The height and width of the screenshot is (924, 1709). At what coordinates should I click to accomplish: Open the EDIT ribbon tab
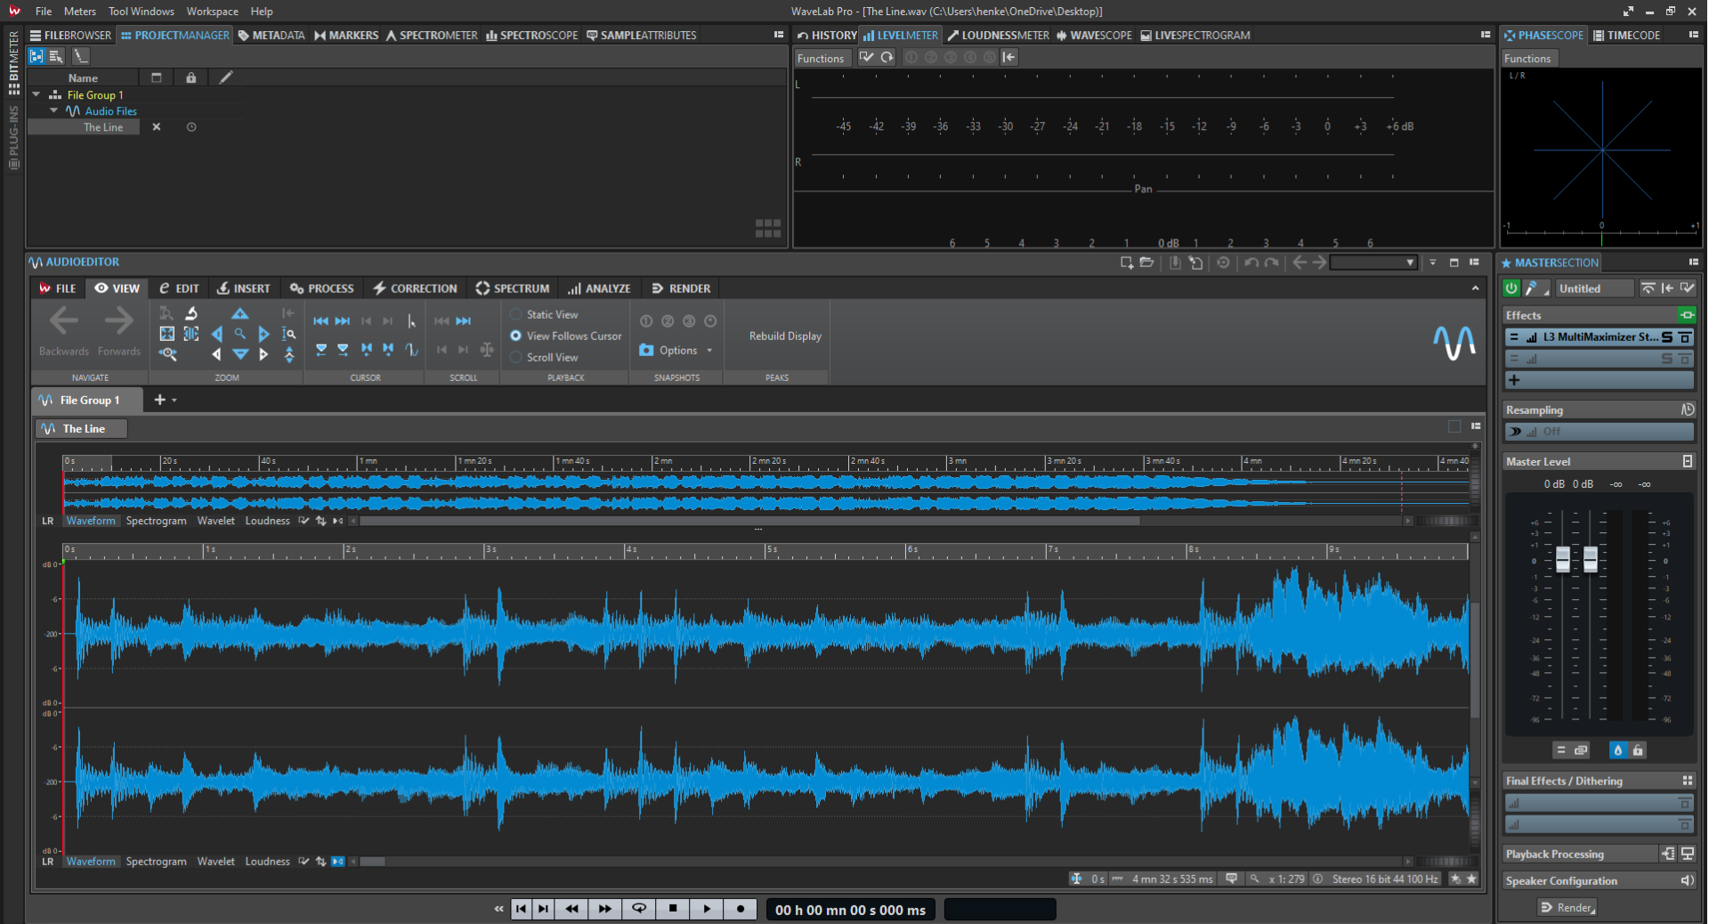[x=179, y=288]
